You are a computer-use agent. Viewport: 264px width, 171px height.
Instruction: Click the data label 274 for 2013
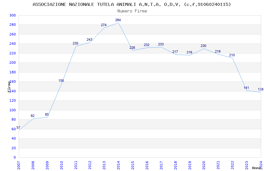point(104,25)
